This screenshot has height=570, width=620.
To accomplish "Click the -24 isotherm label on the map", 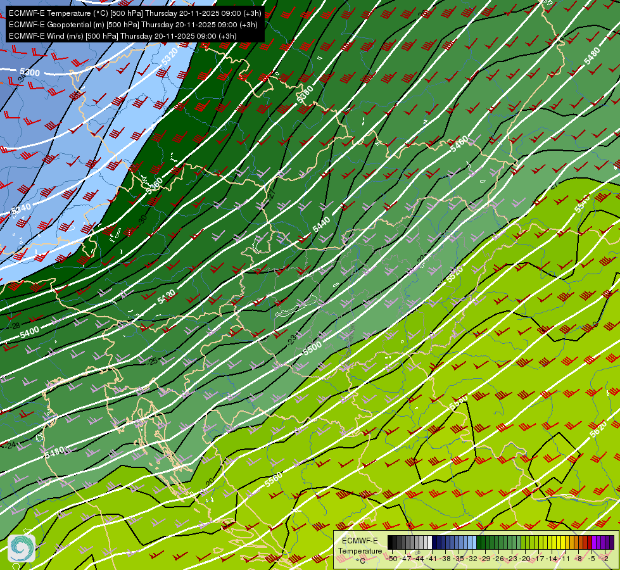I will click(x=11, y=445).
